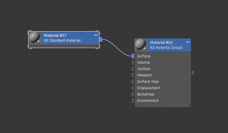
Task: Click the Surface Map input socket
Action: click(x=133, y=81)
